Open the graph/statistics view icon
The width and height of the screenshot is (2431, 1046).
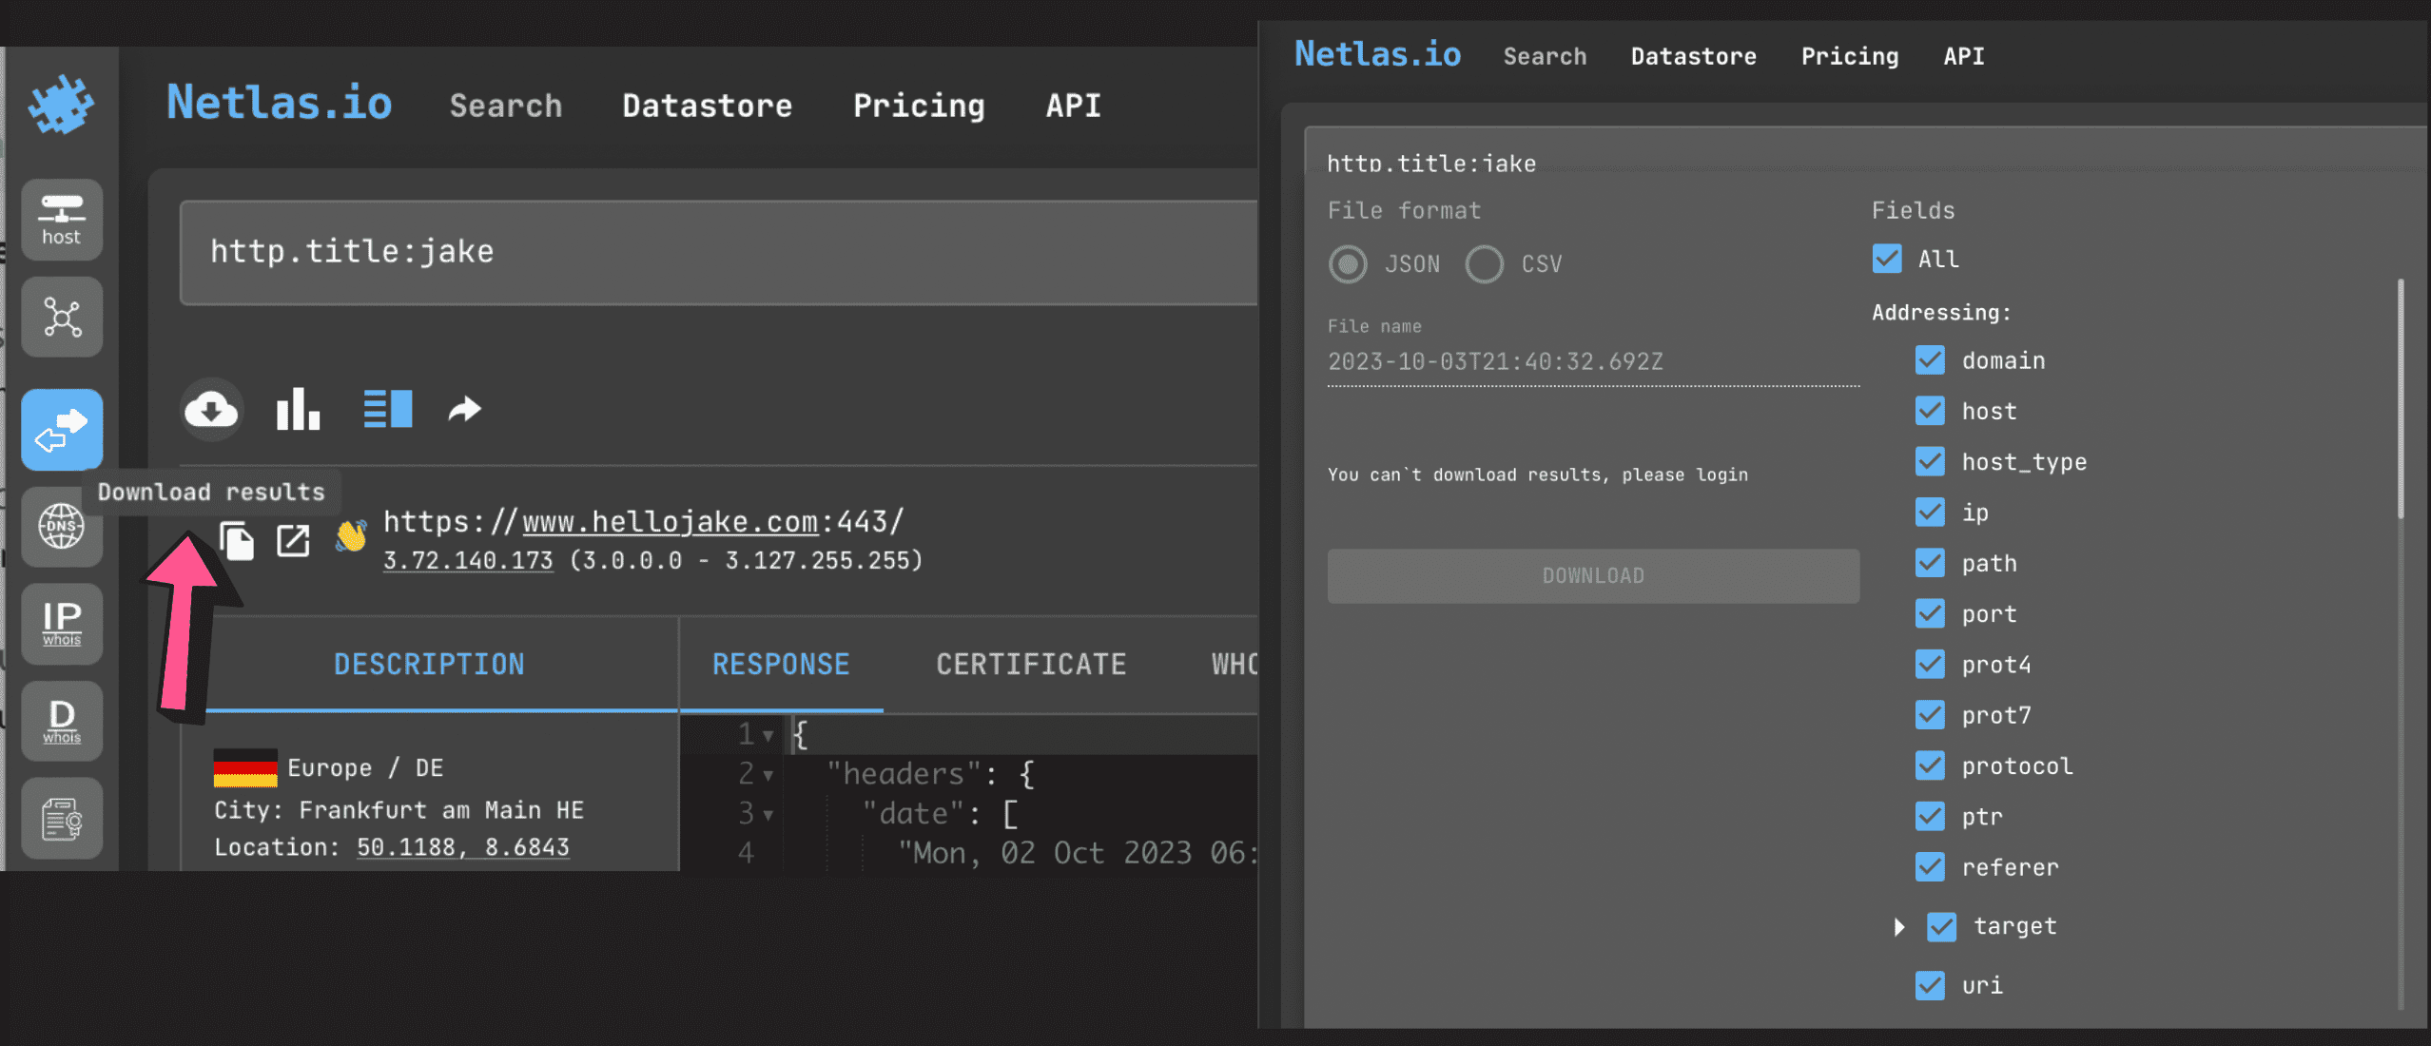pos(298,409)
